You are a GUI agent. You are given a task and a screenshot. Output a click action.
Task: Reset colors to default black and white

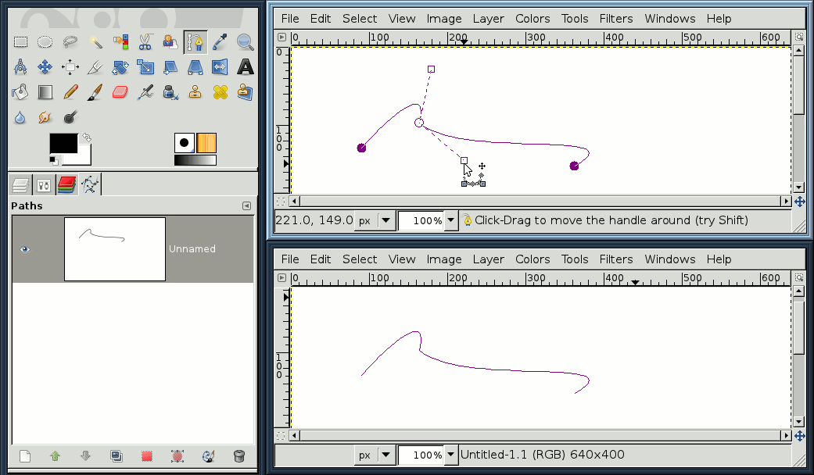coord(53,160)
